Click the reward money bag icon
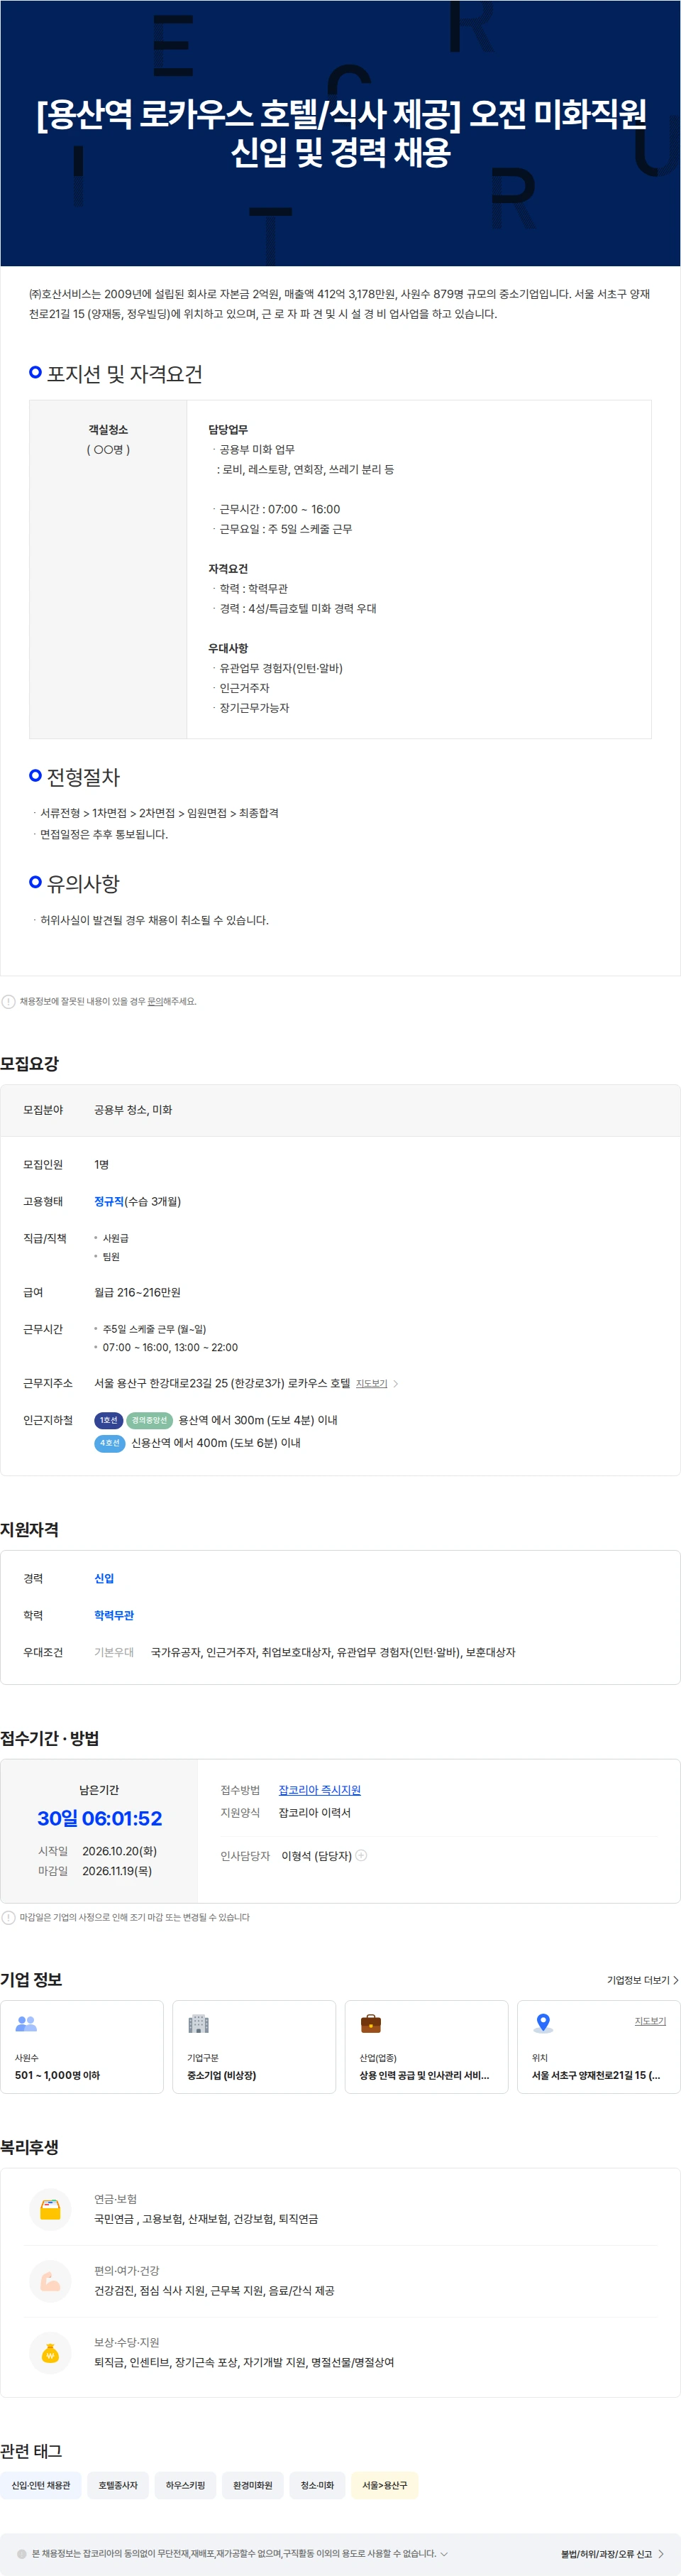 point(50,2352)
